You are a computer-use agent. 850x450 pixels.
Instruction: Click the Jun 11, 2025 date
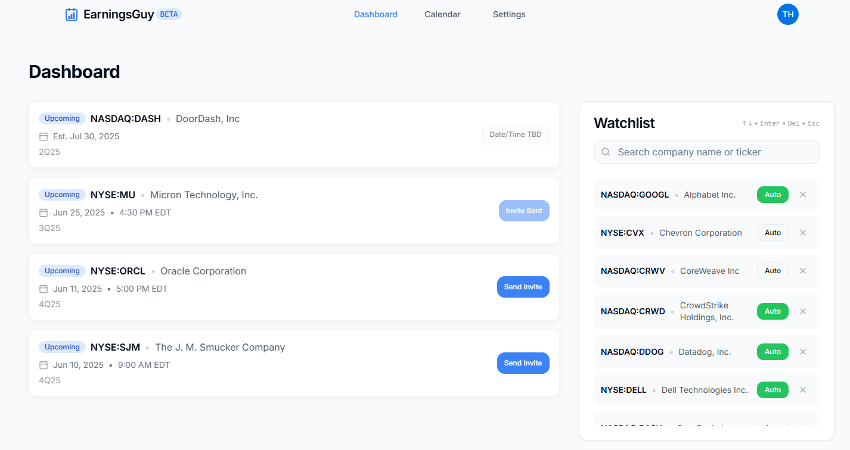pos(77,289)
